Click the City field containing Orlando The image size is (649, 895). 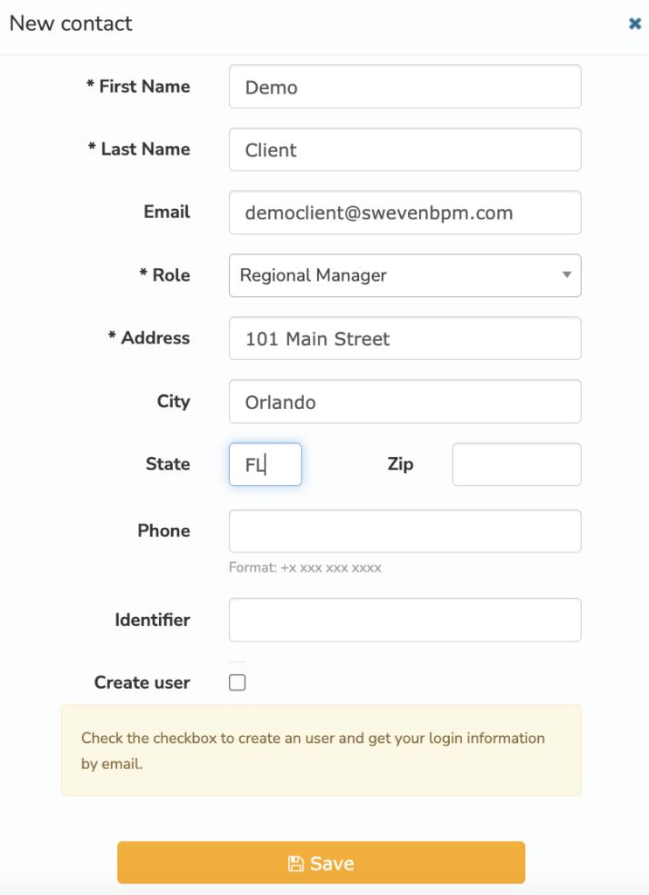pyautogui.click(x=405, y=402)
